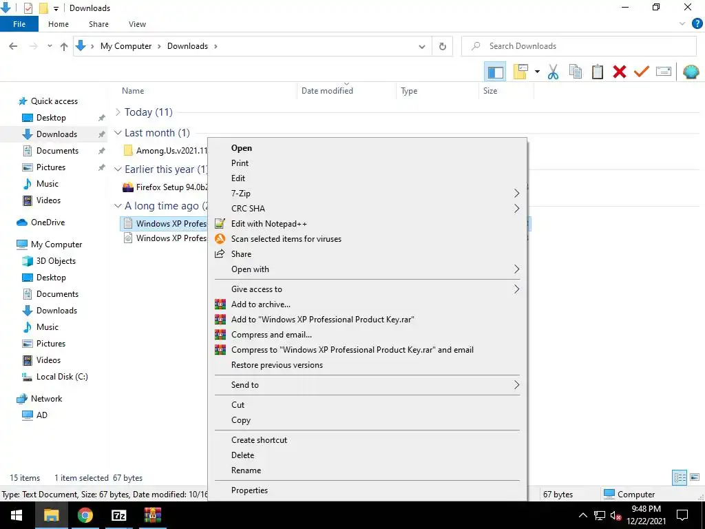Open the dropdown next to new folder icon
Screen dimensions: 705x529
(537, 72)
